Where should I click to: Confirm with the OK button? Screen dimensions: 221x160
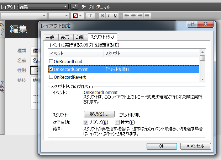click(162, 146)
